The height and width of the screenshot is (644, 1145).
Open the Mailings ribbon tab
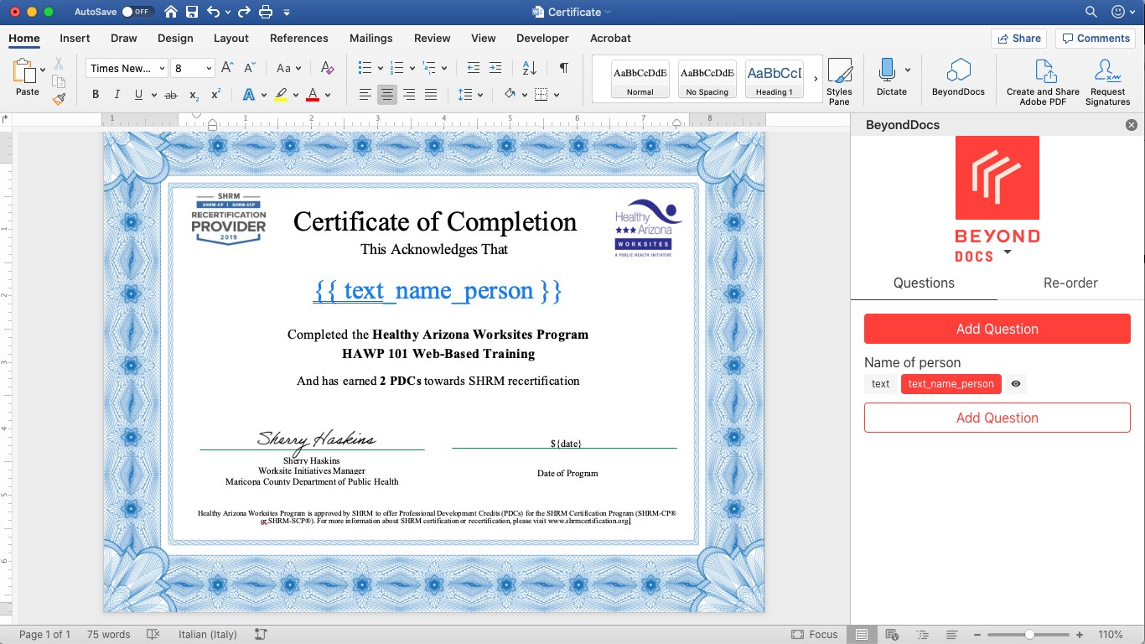tap(370, 38)
